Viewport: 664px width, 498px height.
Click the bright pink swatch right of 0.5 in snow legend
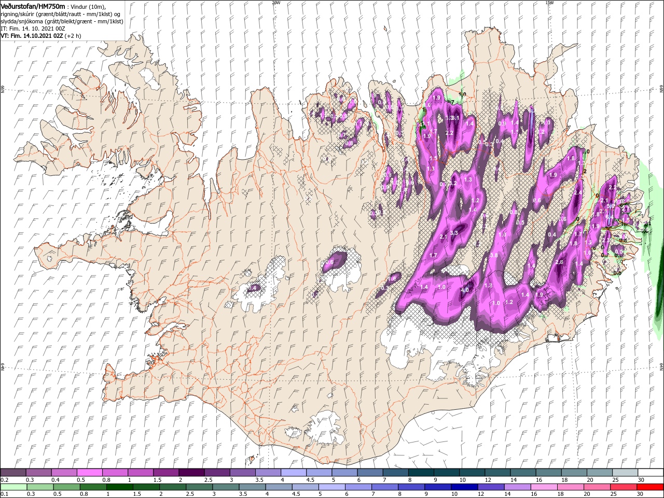89,473
